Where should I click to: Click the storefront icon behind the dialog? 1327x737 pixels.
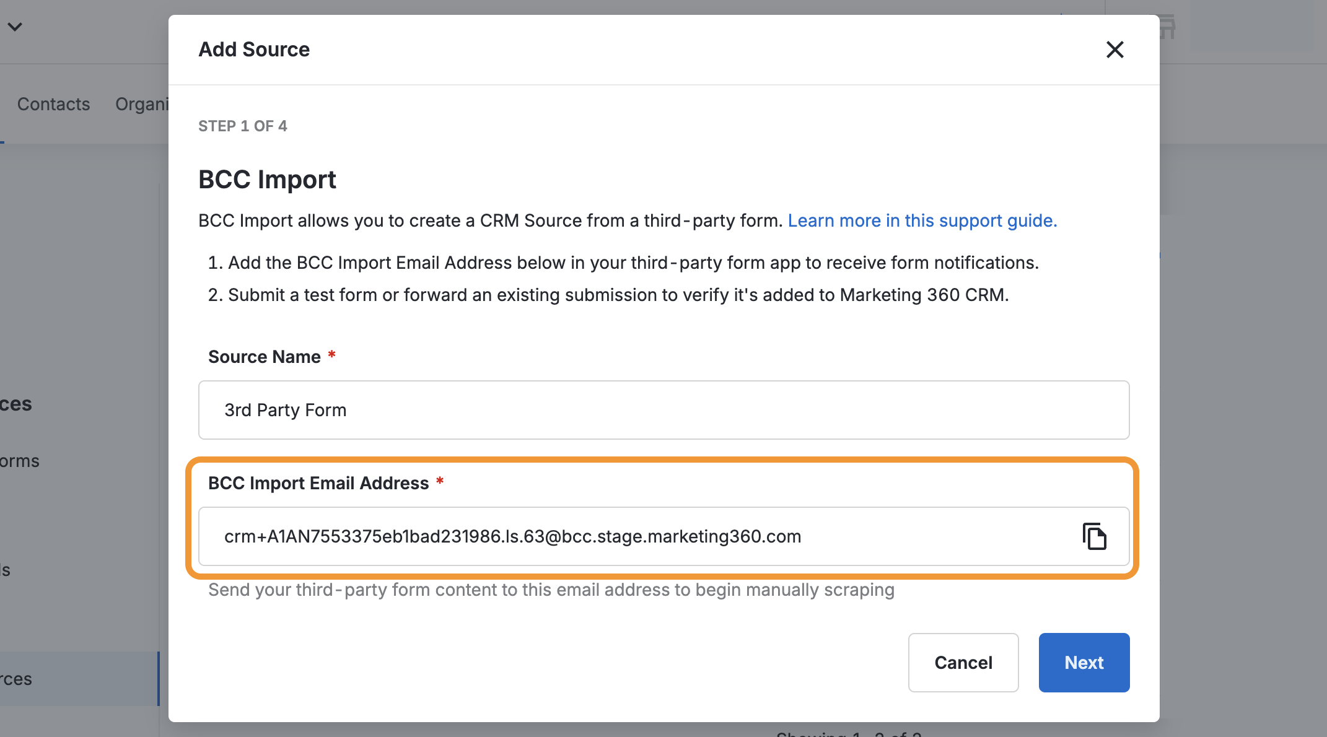[x=1167, y=27]
